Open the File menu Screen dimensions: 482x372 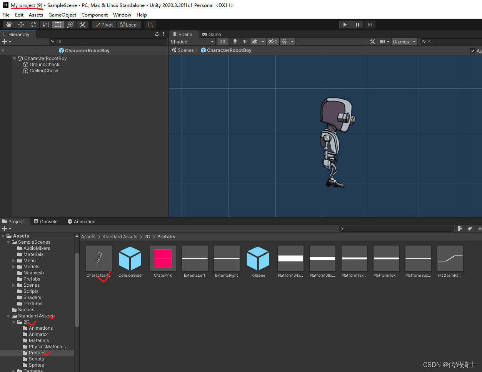click(x=6, y=15)
